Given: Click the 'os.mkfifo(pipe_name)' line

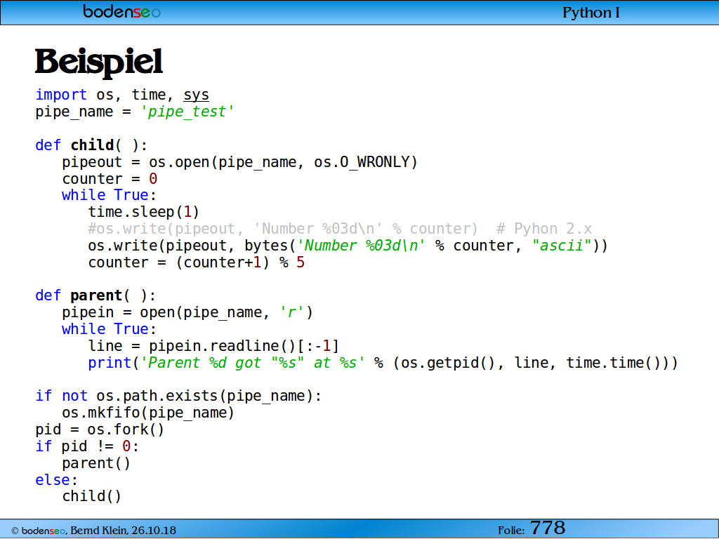Looking at the screenshot, I should [x=148, y=413].
